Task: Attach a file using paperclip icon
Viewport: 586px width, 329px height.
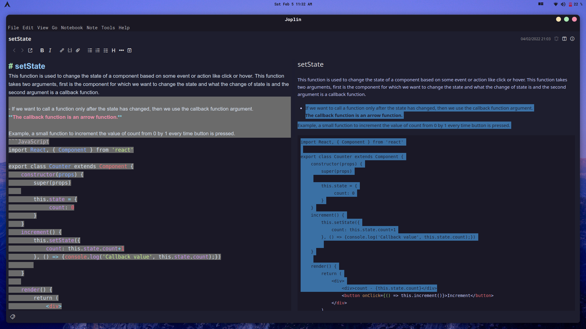Action: [78, 51]
